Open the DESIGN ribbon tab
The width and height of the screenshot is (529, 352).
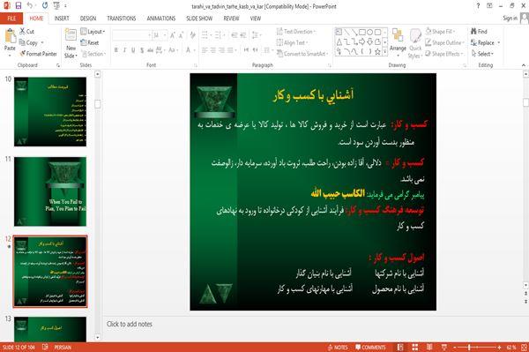tap(88, 19)
